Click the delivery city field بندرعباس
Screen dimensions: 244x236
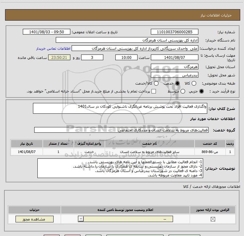(x=174, y=75)
